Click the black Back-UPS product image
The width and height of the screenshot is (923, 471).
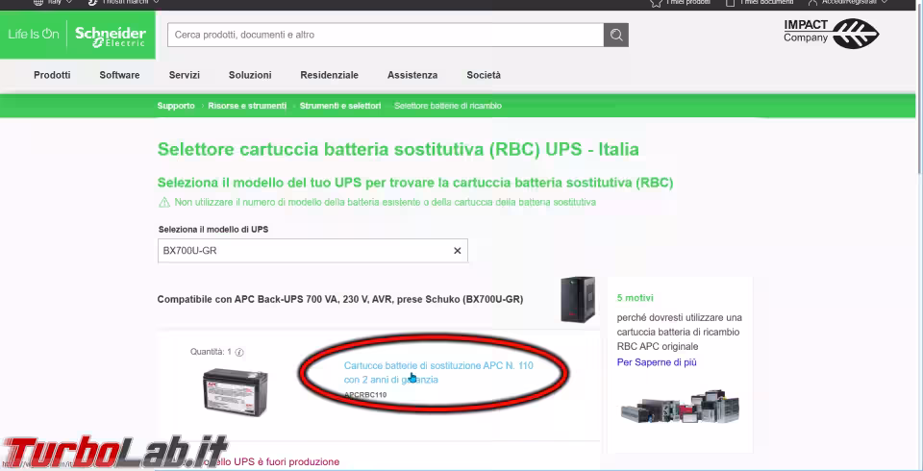(578, 299)
